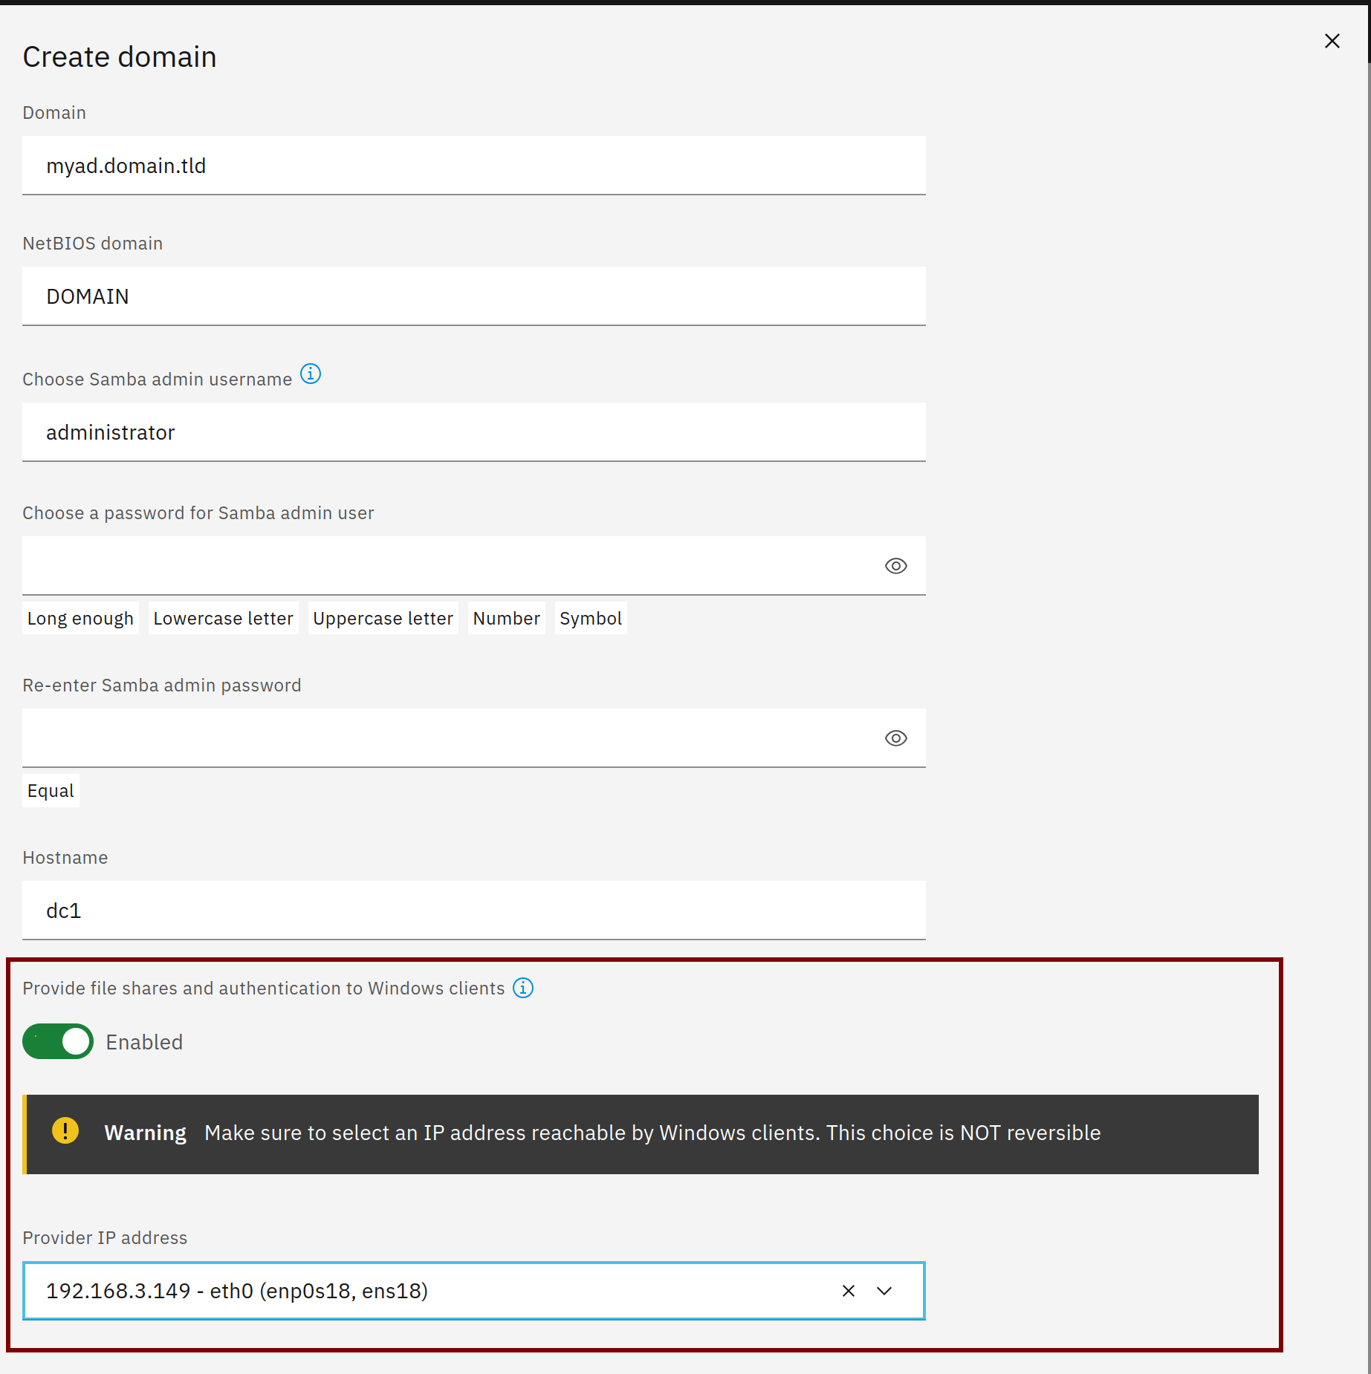This screenshot has height=1374, width=1371.
Task: Click info icon beside Samba admin username
Action: pos(311,374)
